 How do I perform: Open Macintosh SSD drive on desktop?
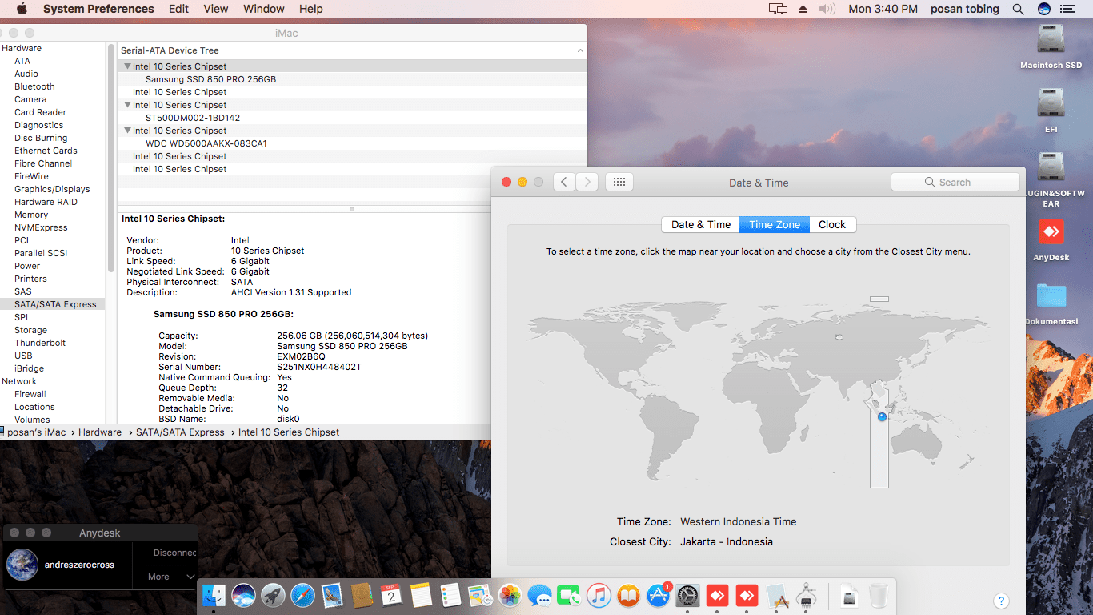1051,40
